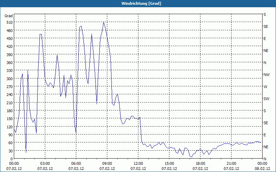
Task: Click the NW compass label
Action: (266, 75)
